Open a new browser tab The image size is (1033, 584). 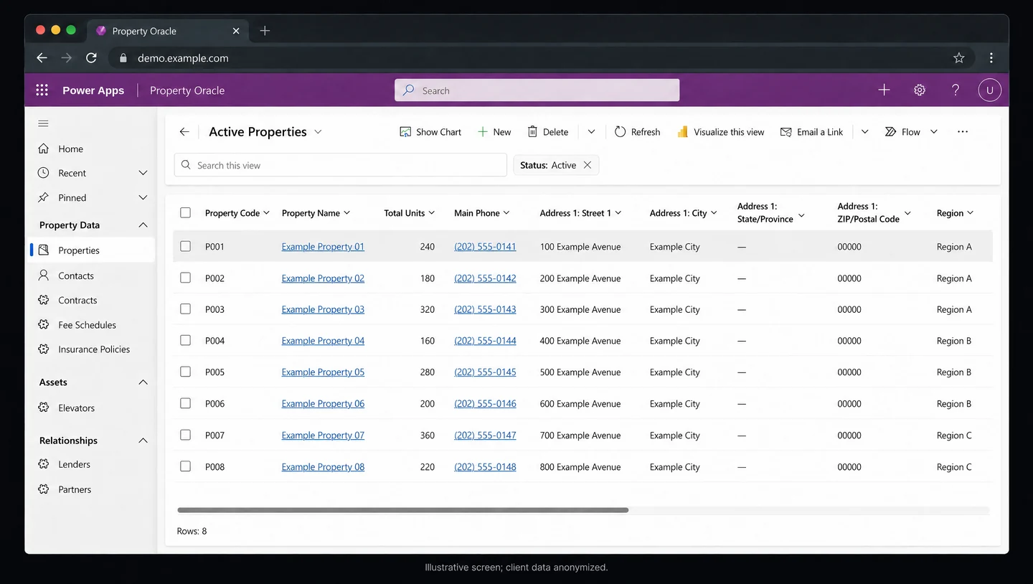265,31
